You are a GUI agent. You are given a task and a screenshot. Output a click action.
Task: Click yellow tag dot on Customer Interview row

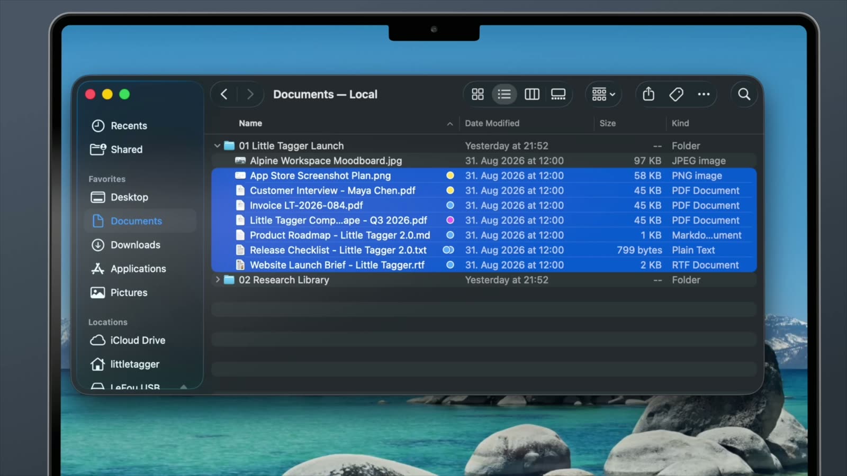click(x=450, y=190)
